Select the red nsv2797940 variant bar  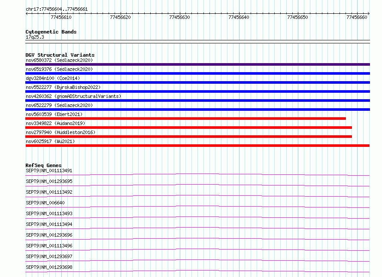click(x=188, y=137)
